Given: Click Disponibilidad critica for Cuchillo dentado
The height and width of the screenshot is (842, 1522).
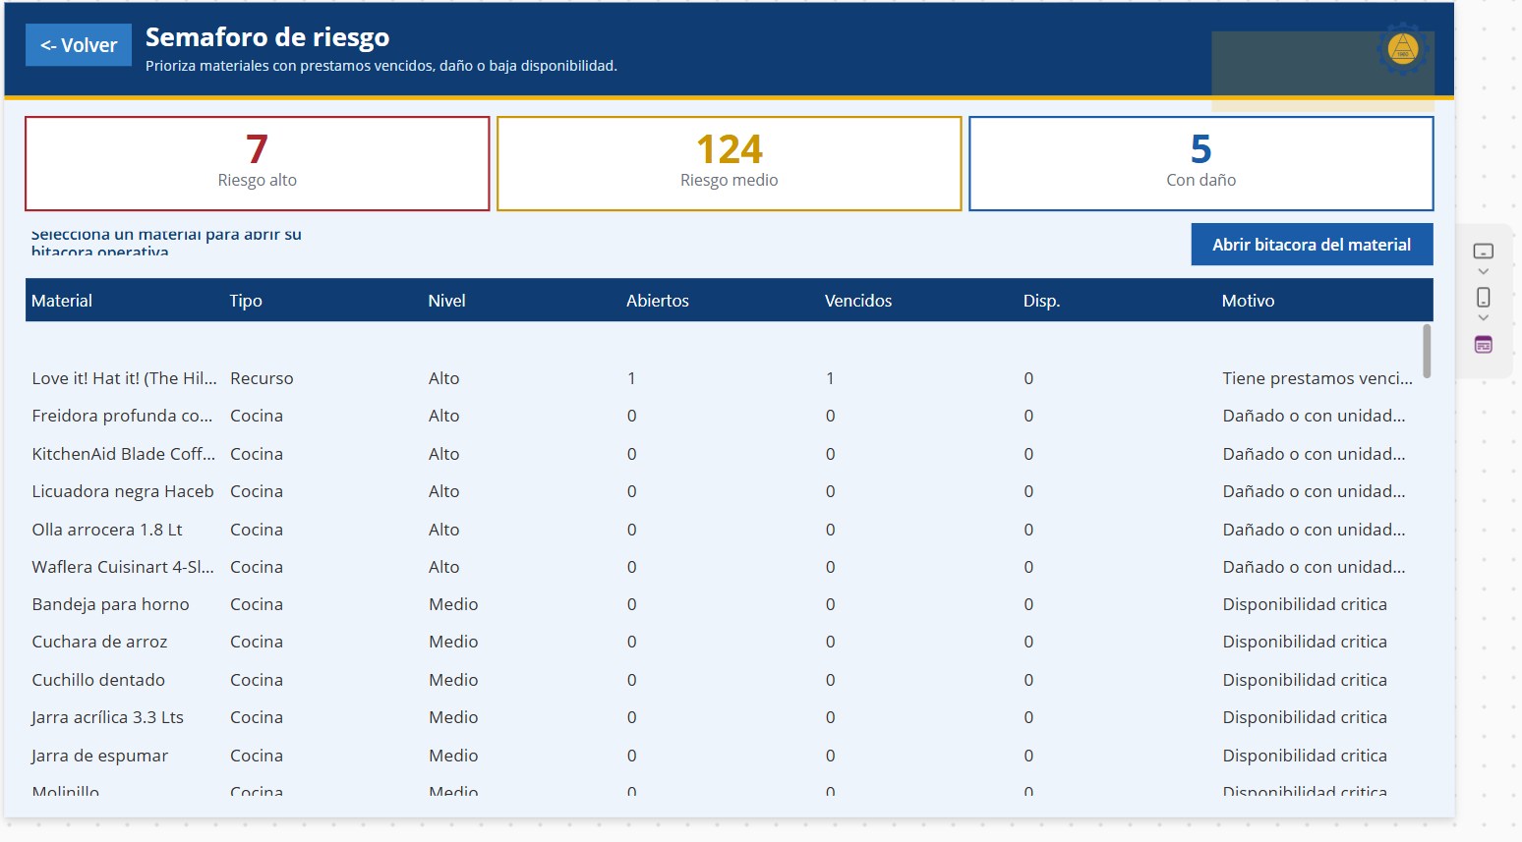Looking at the screenshot, I should click(x=1305, y=680).
